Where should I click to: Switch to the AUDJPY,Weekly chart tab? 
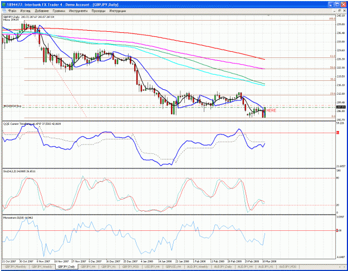pyautogui.click(x=197, y=267)
